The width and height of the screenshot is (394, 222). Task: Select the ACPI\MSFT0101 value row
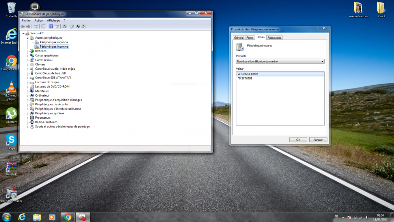[x=280, y=74]
